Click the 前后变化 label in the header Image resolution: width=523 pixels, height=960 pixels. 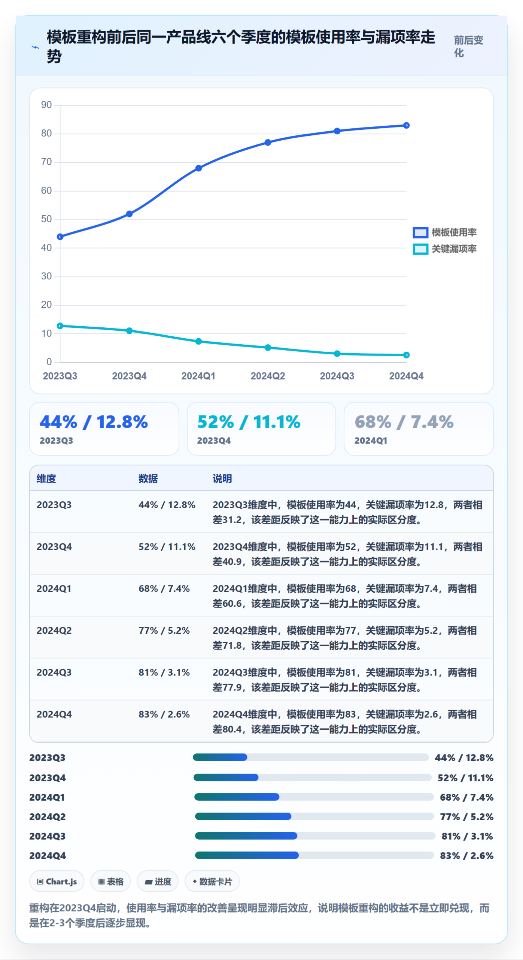[x=468, y=46]
